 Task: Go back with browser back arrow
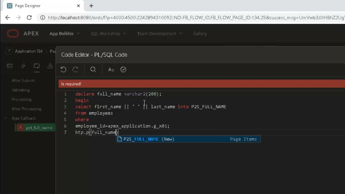[8, 18]
